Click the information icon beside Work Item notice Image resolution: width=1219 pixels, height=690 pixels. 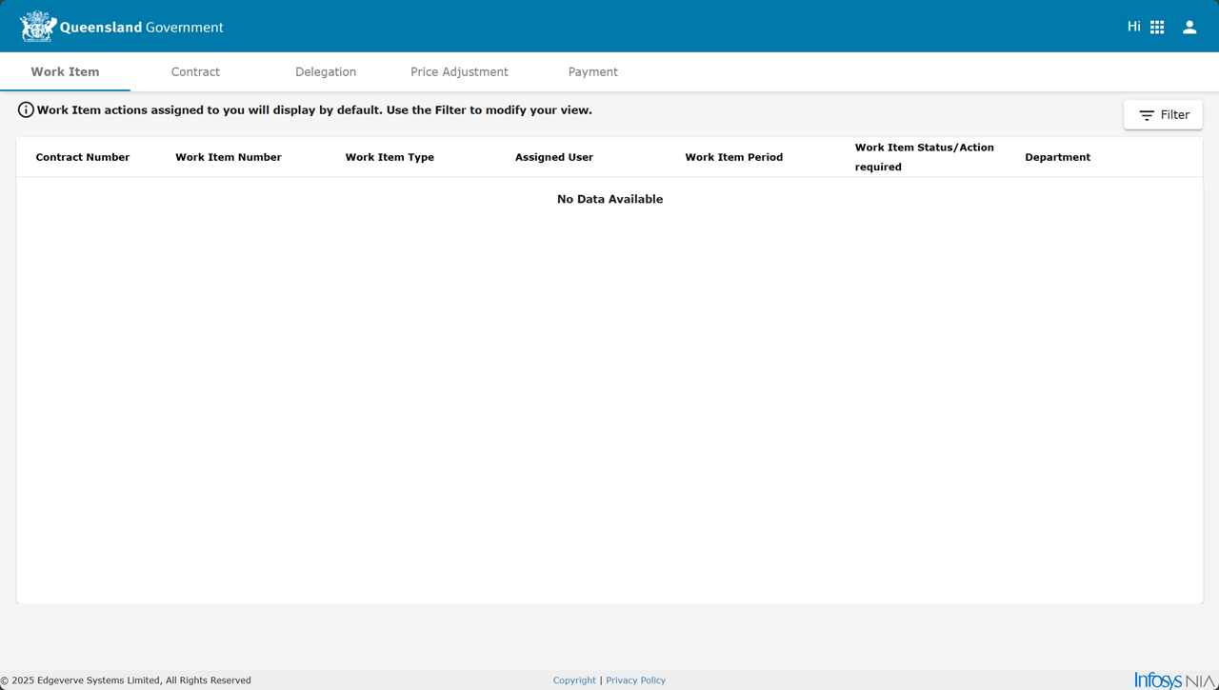26,110
